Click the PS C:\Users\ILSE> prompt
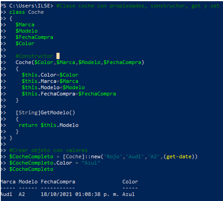This screenshot has width=223, height=201. click(x=27, y=6)
